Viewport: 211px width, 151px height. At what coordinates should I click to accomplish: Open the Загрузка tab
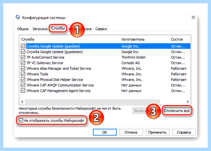pos(40,29)
